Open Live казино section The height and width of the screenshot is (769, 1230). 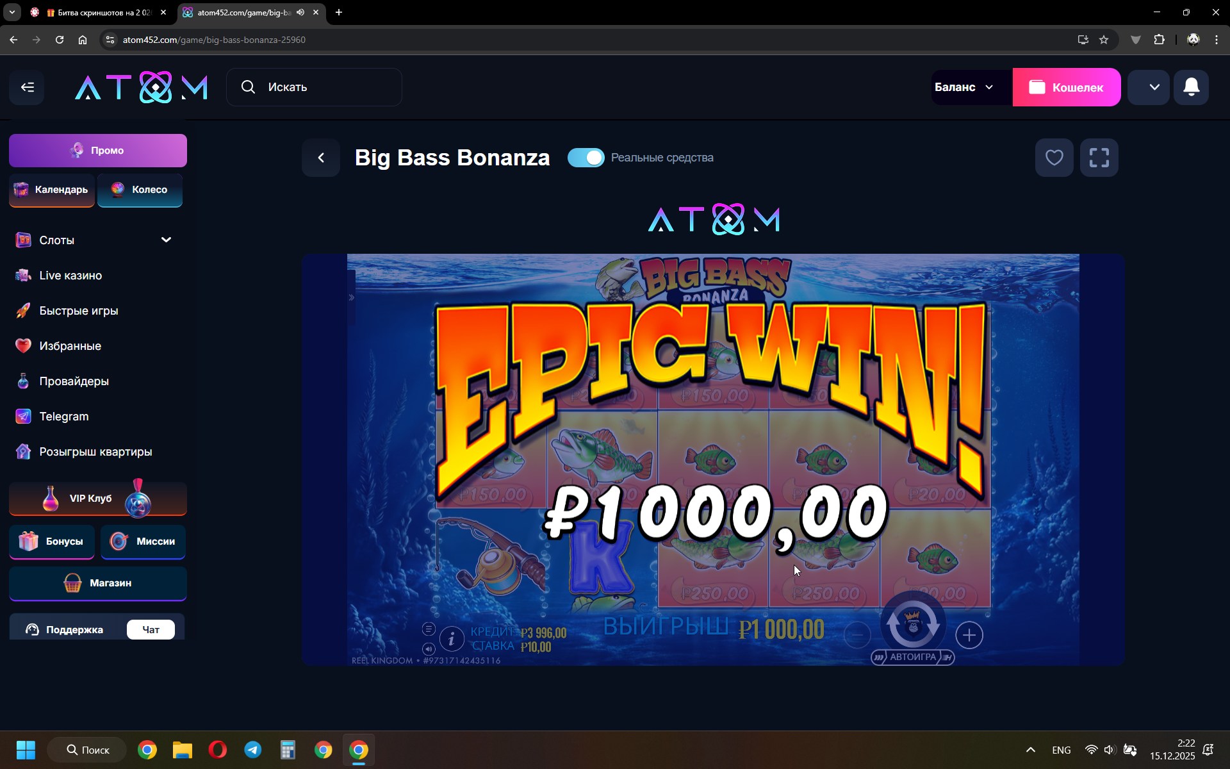tap(70, 276)
